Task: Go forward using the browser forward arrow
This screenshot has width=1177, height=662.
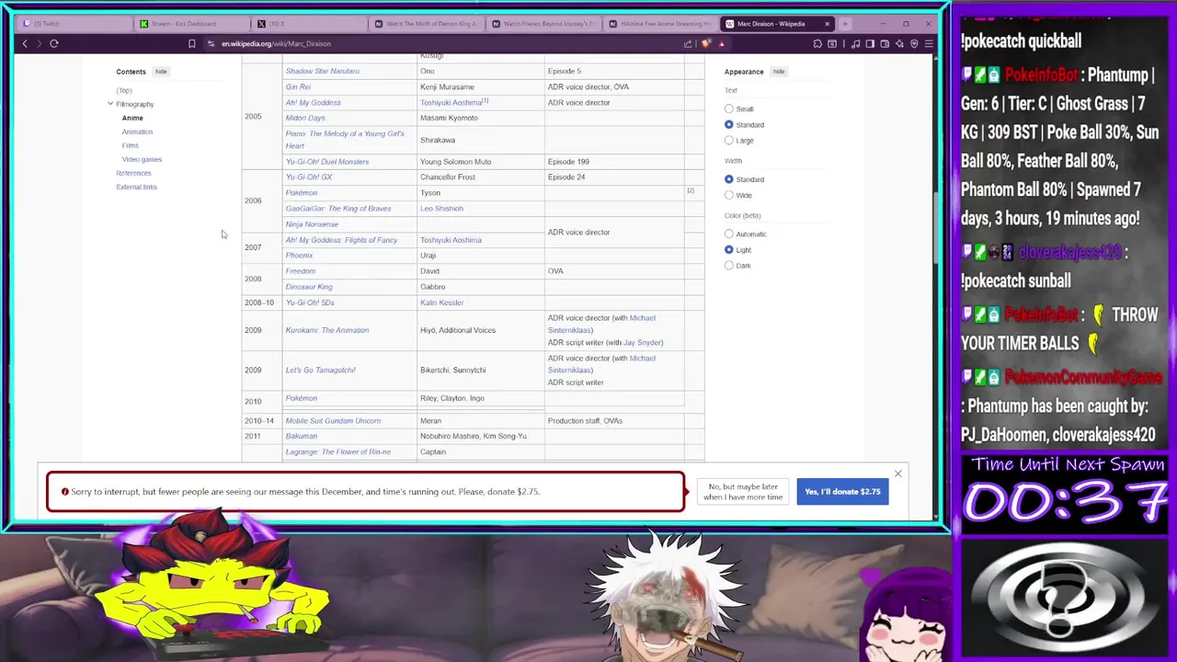Action: pos(39,43)
